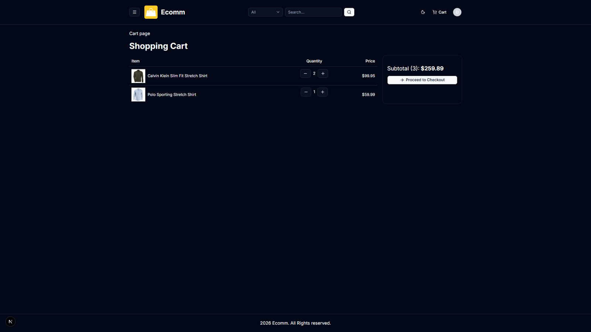Decrease Calvin Klein shirt quantity
591x332 pixels.
pyautogui.click(x=305, y=73)
